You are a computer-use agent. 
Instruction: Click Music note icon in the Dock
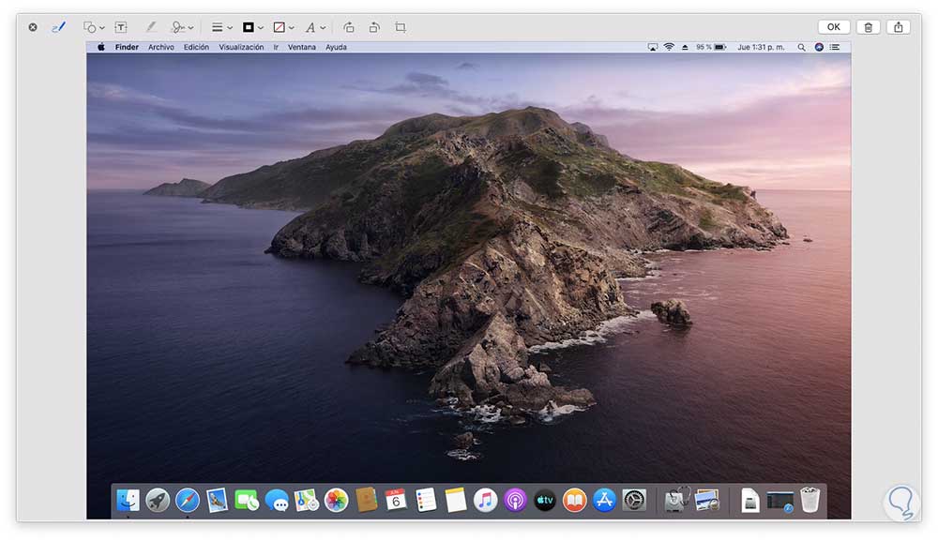[x=485, y=501]
